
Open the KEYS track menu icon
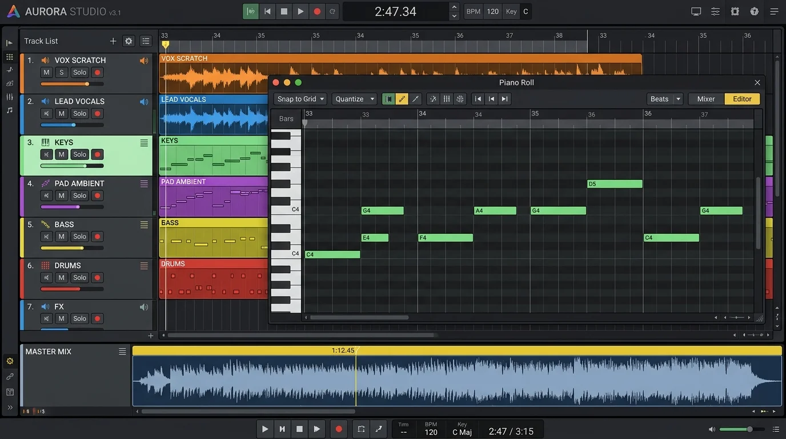[x=144, y=143]
